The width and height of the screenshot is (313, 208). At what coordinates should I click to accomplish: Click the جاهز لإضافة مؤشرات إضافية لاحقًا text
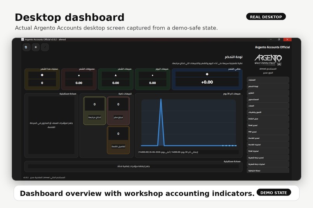(x=133, y=166)
